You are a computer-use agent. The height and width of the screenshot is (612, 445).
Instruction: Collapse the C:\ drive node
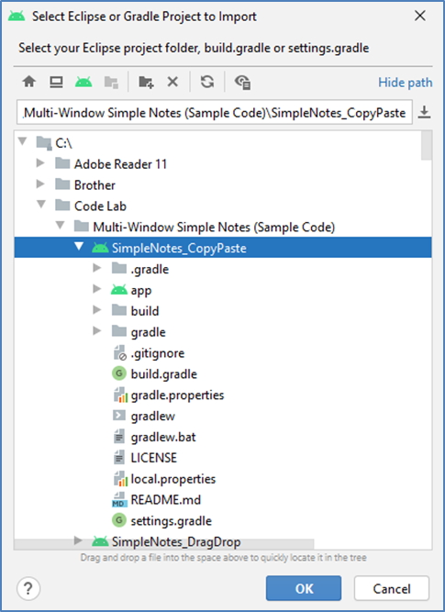pyautogui.click(x=23, y=141)
